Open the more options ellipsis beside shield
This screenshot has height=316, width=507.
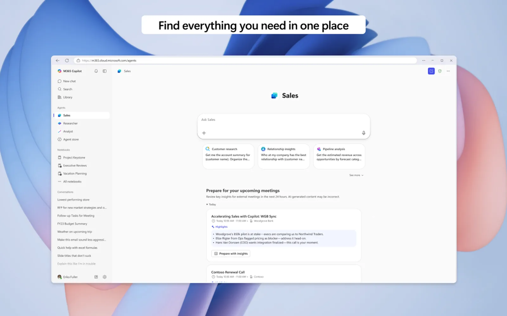click(448, 71)
